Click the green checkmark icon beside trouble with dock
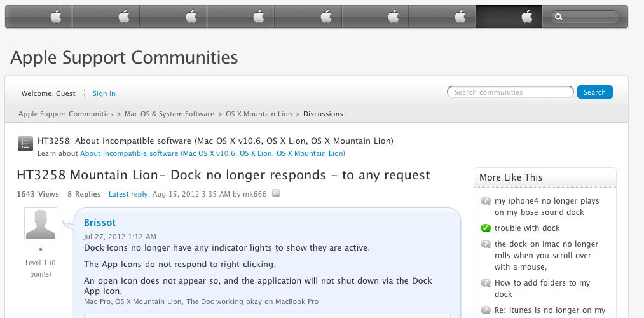This screenshot has width=644, height=318. point(486,228)
